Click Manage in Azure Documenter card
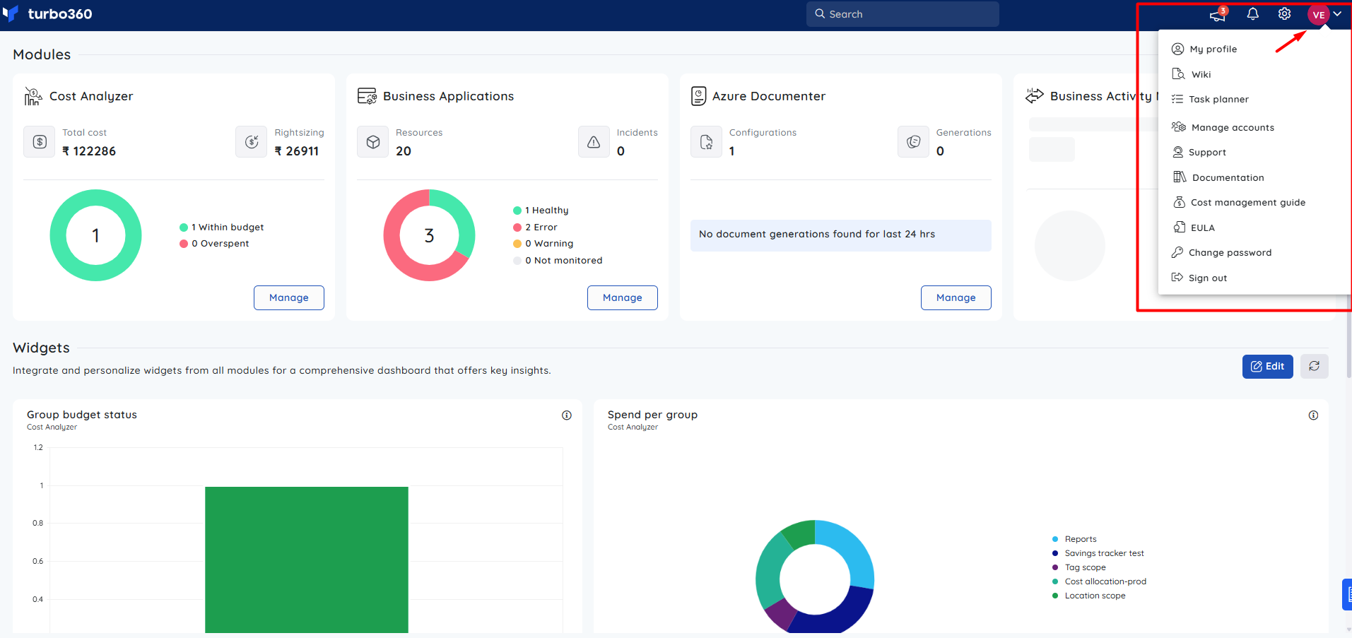The height and width of the screenshot is (638, 1352). pyautogui.click(x=956, y=297)
